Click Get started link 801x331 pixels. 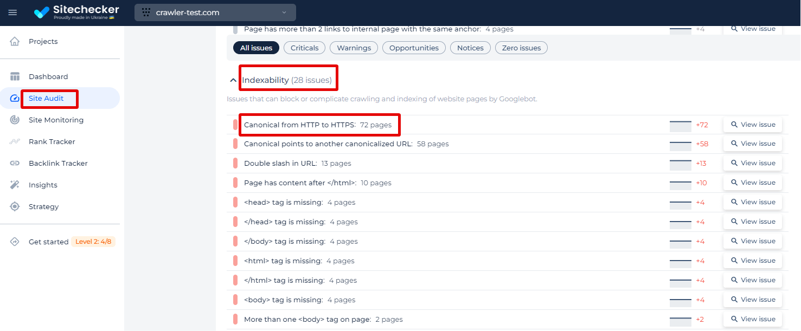tap(49, 242)
